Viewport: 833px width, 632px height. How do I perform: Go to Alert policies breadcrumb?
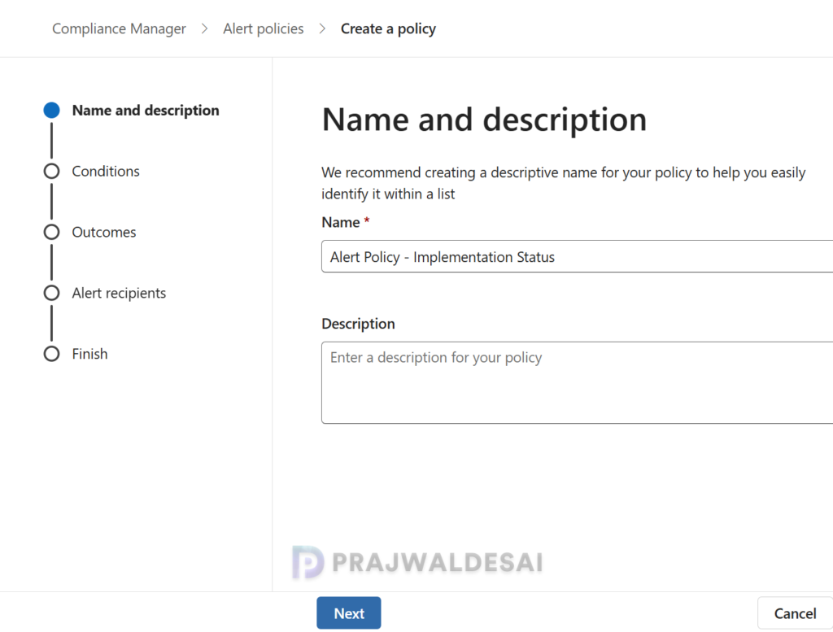(264, 28)
